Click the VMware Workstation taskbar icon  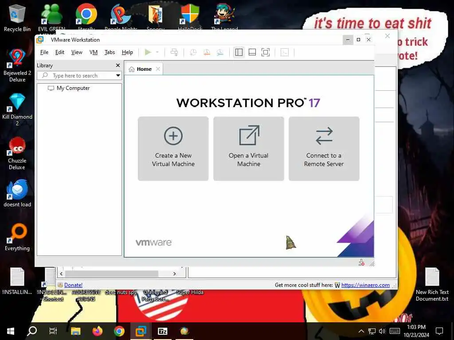141,331
